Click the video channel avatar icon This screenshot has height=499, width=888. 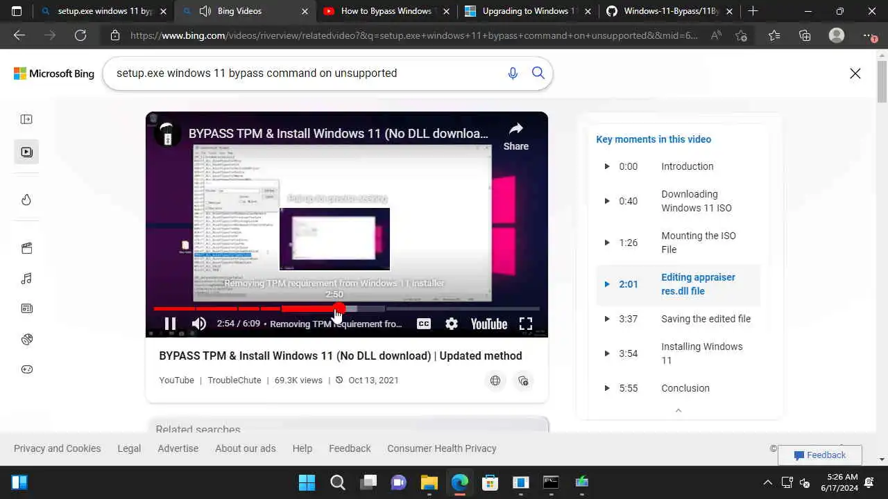[x=166, y=134]
